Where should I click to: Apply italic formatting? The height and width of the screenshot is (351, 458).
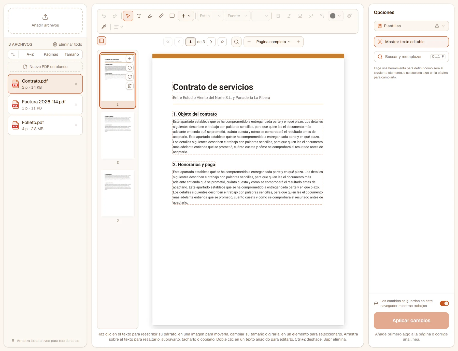pyautogui.click(x=289, y=16)
